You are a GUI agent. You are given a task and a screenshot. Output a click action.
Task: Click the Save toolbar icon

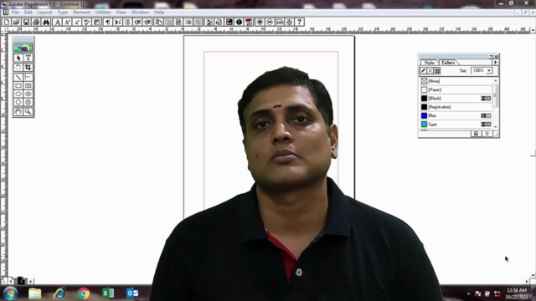pyautogui.click(x=26, y=23)
